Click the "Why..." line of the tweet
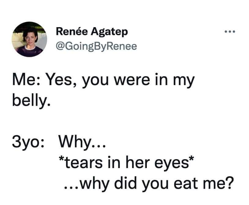The height and width of the screenshot is (205, 249). click(82, 142)
